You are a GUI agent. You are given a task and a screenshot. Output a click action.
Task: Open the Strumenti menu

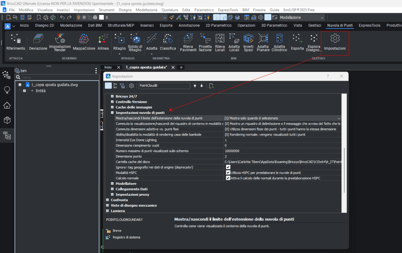pos(106,10)
